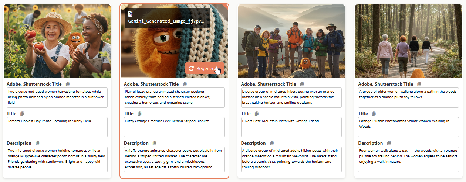Copy Adobe, Shutterstock Title of fuzzy creature card
Viewport: 466px width, 182px height.
coord(185,84)
